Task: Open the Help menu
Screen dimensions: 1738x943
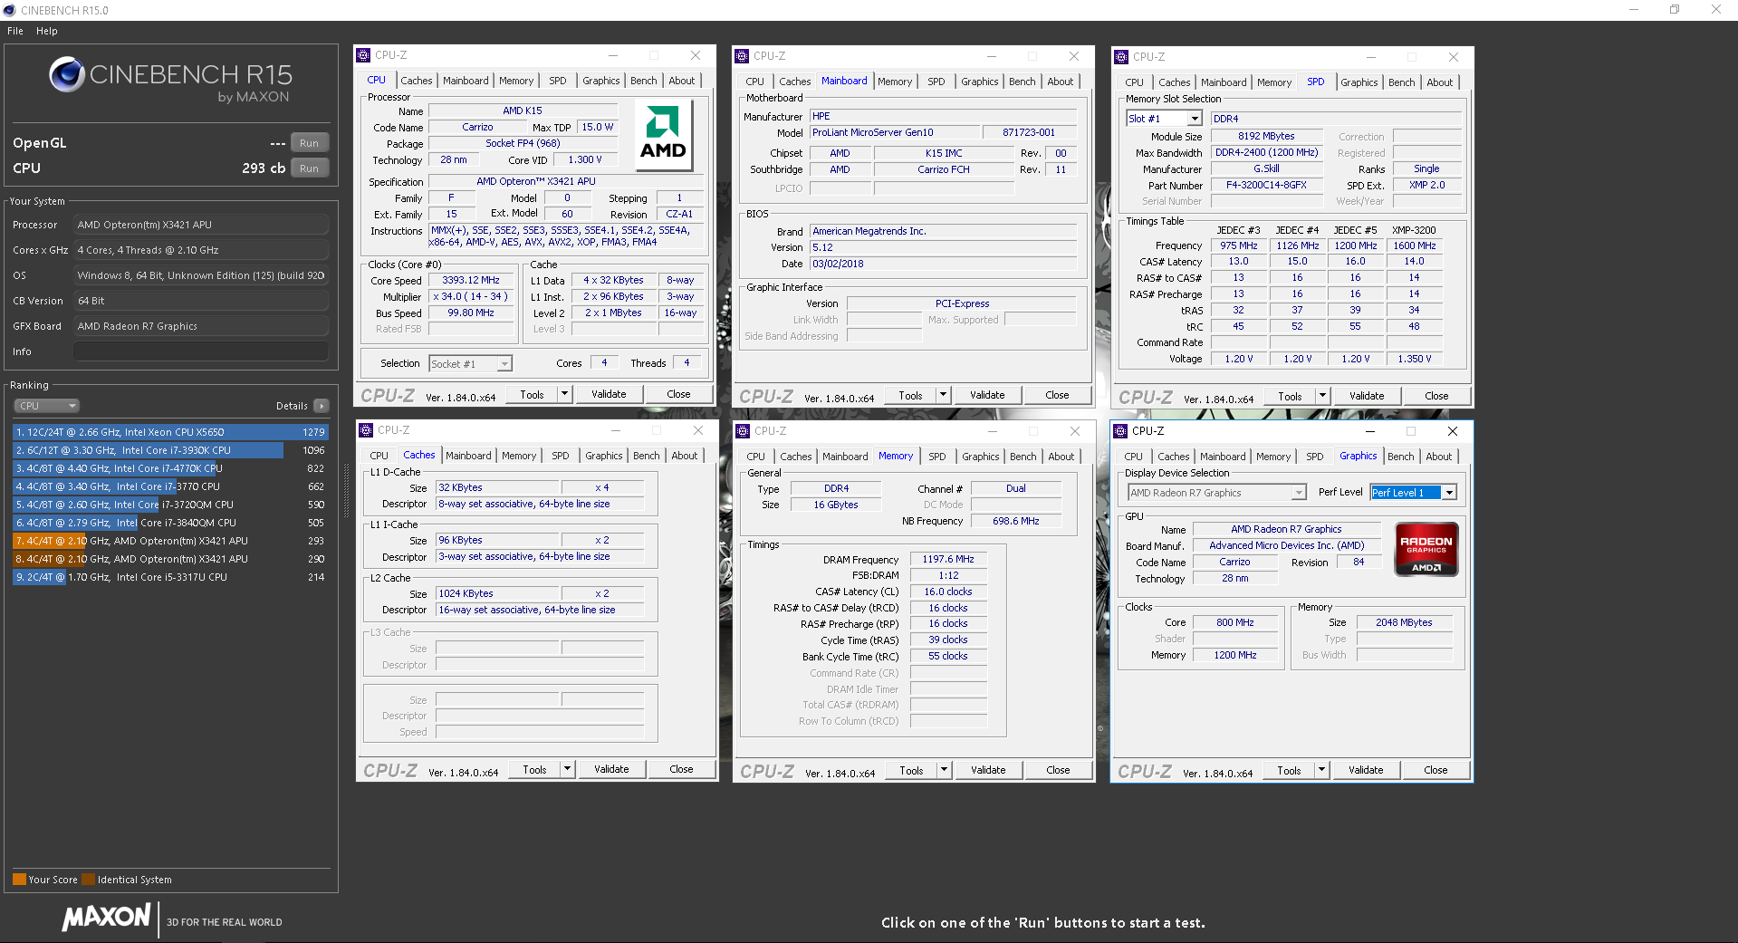Action: (x=47, y=31)
